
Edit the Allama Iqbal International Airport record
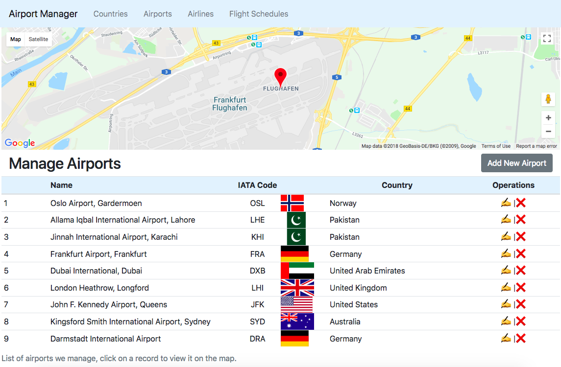(x=506, y=219)
